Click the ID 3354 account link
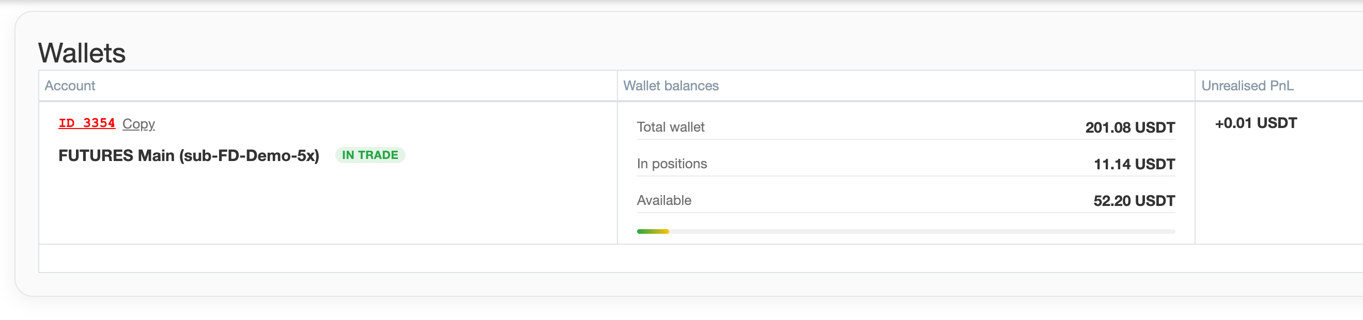 [86, 123]
